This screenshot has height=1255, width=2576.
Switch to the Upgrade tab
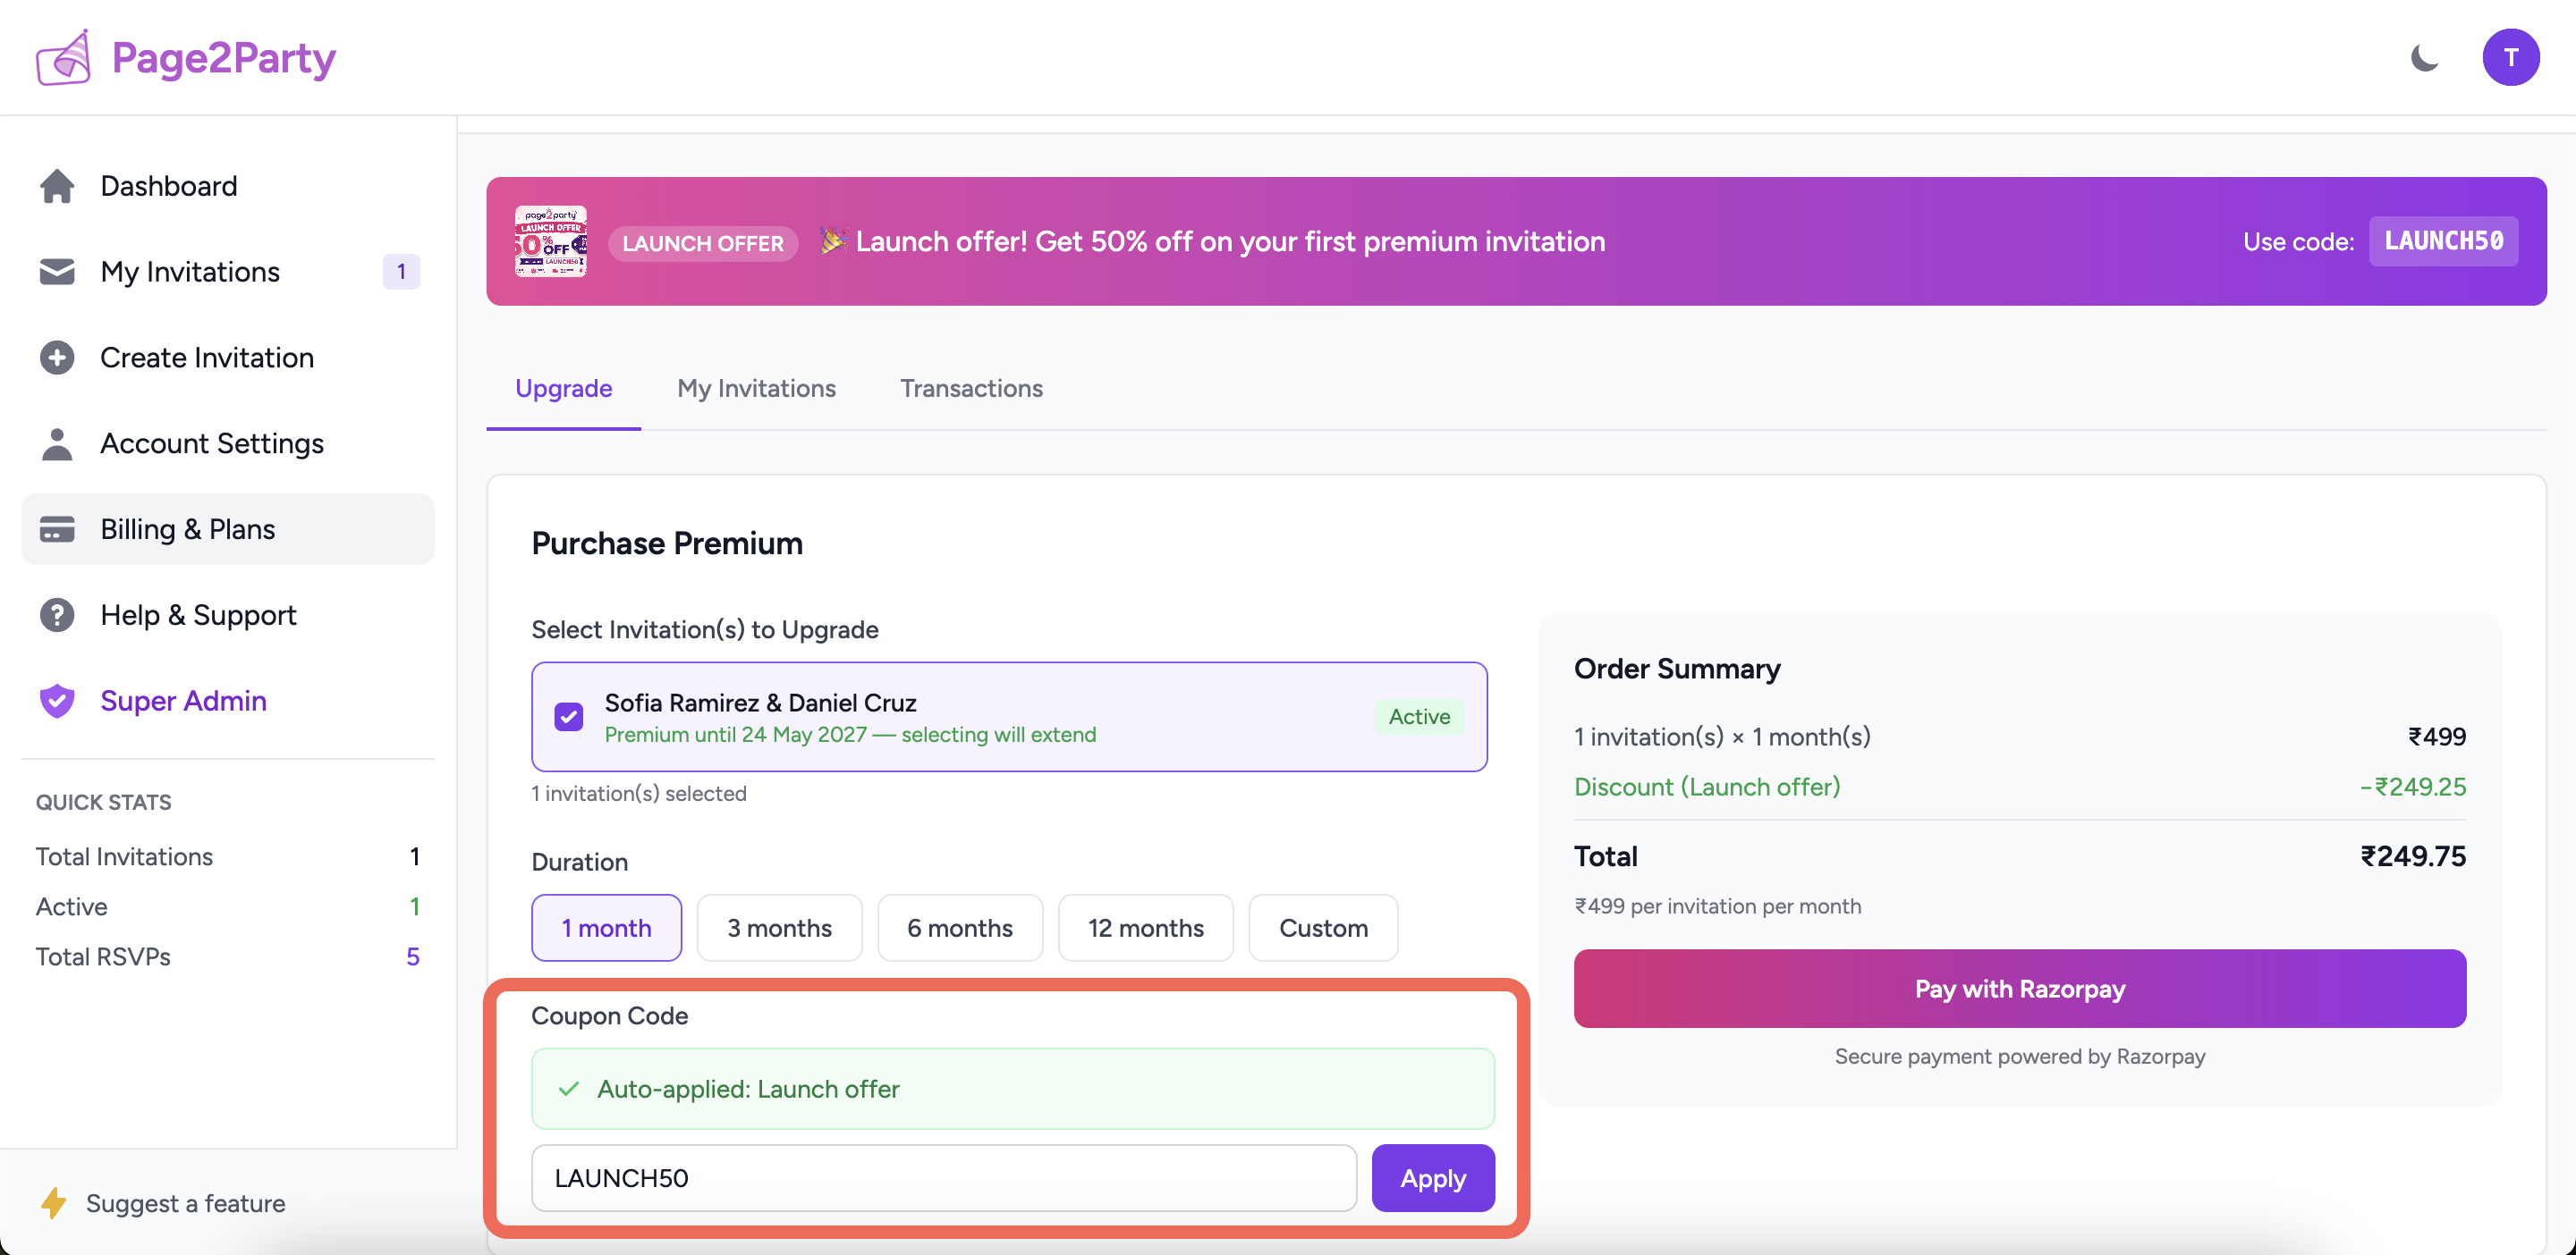tap(563, 388)
